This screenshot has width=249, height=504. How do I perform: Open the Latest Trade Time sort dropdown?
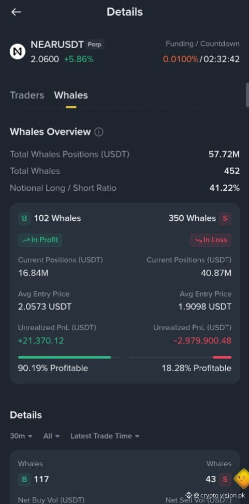105,436
